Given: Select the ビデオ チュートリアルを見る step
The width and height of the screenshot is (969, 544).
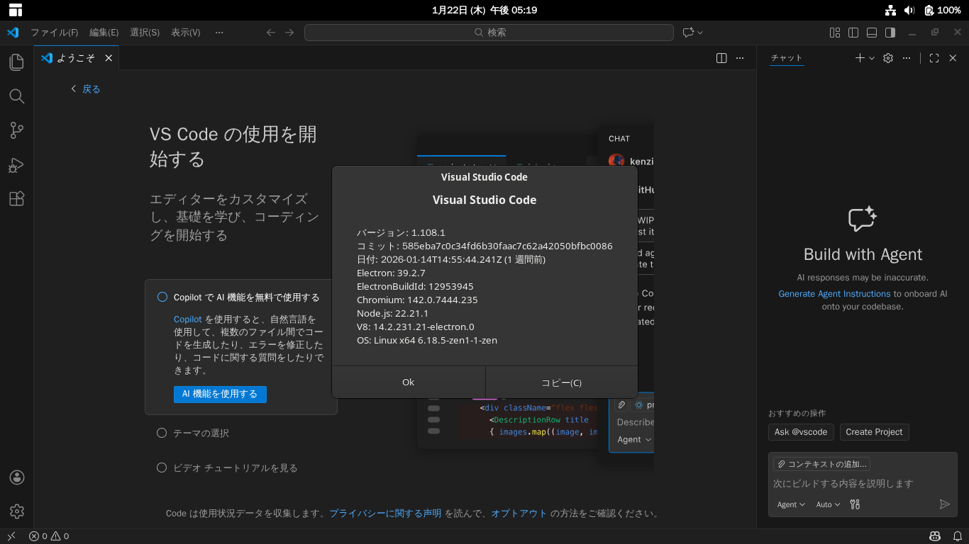Looking at the screenshot, I should pos(227,467).
